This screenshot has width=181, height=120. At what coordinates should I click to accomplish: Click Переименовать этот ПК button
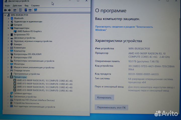coord(111,107)
